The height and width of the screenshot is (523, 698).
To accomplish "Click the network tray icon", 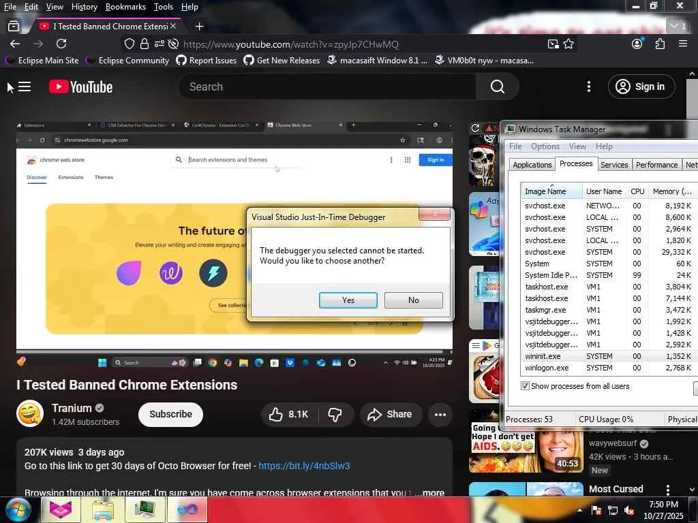I will [613, 511].
